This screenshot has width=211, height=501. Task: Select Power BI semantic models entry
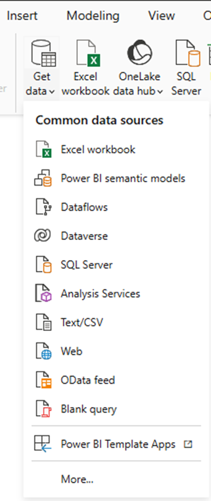tap(123, 178)
